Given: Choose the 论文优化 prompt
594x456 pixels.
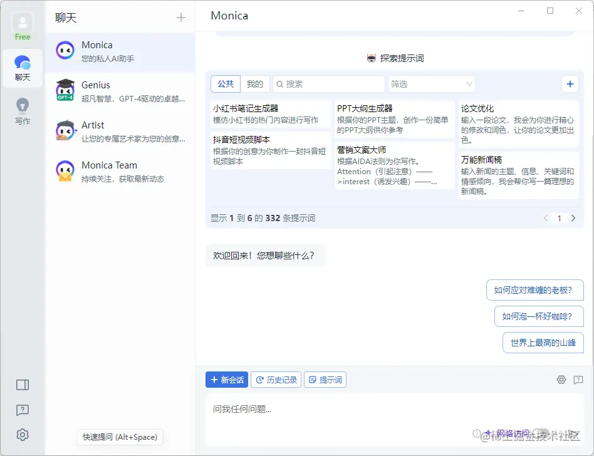Looking at the screenshot, I should tap(519, 124).
